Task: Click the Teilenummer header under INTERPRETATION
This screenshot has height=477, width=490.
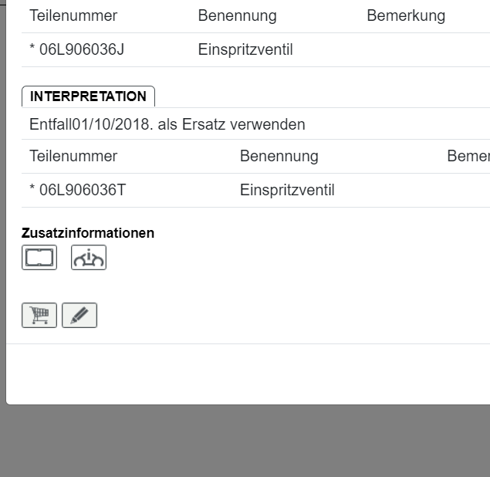Action: 73,156
